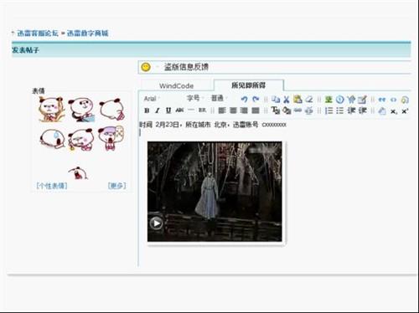Image resolution: width=419 pixels, height=313 pixels.
Task: Insert the second-row middle panda emoticon
Action: click(81, 139)
